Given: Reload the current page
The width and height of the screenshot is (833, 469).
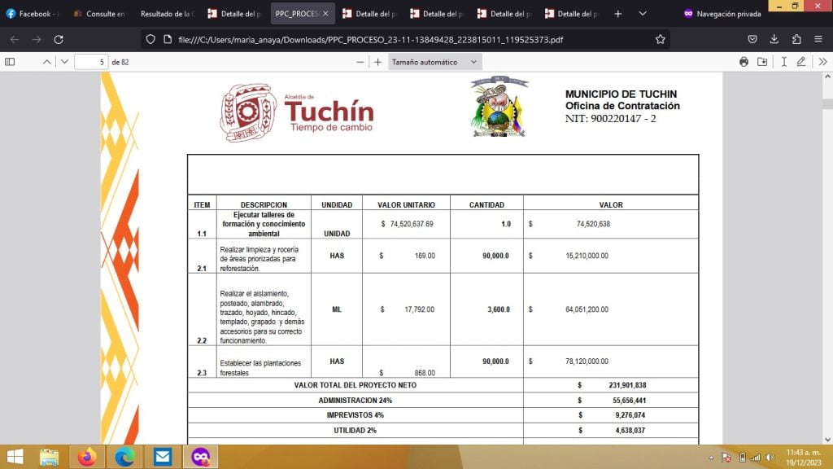Looking at the screenshot, I should tap(59, 39).
